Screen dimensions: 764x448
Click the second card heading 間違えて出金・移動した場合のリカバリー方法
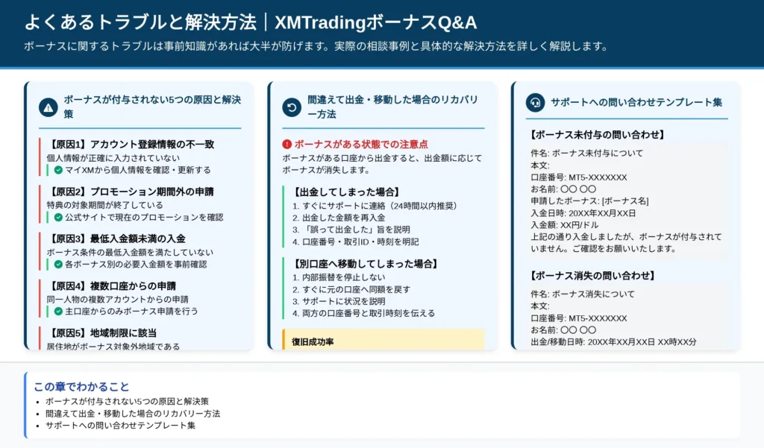[392, 107]
